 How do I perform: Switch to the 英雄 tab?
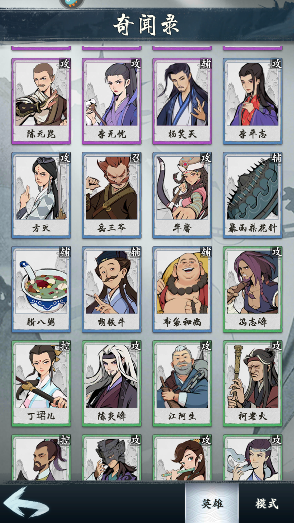coord(212,503)
